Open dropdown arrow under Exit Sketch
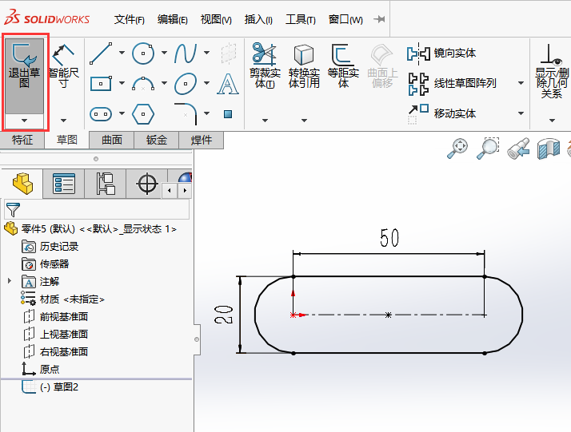Viewport: 571px width, 432px height. pyautogui.click(x=25, y=121)
